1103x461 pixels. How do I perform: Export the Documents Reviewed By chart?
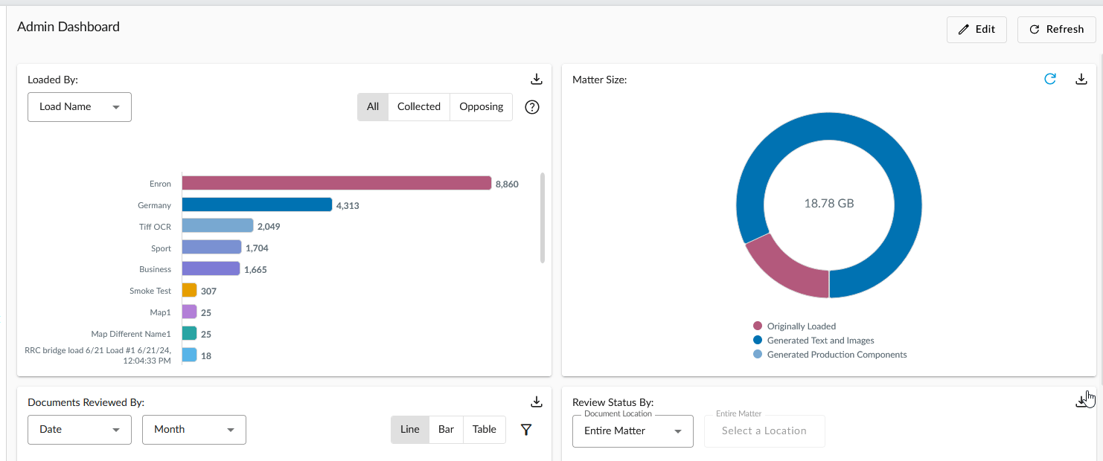coord(536,401)
